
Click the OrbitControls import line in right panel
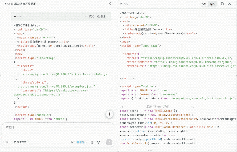178,99
